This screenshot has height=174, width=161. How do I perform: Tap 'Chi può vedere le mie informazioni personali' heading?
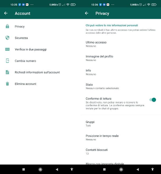pos(112,25)
